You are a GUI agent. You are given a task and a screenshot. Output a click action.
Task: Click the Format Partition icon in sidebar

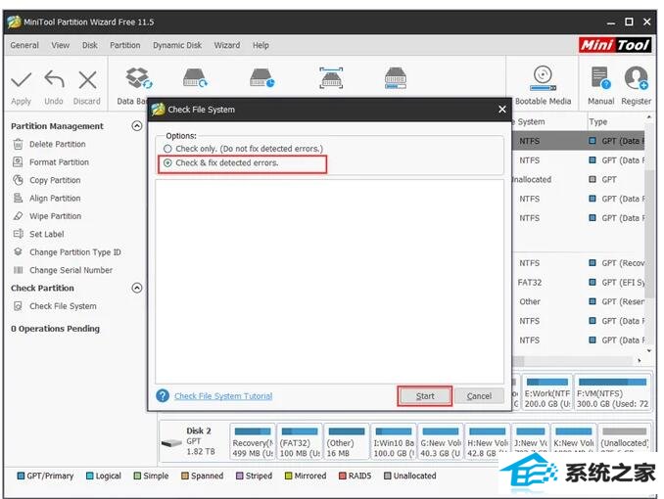[18, 162]
